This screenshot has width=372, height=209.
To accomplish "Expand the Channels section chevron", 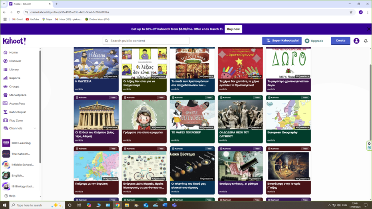I will coord(35,128).
